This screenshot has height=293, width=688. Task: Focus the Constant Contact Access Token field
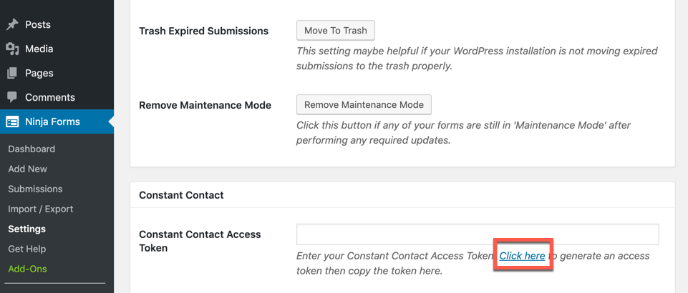pos(478,234)
